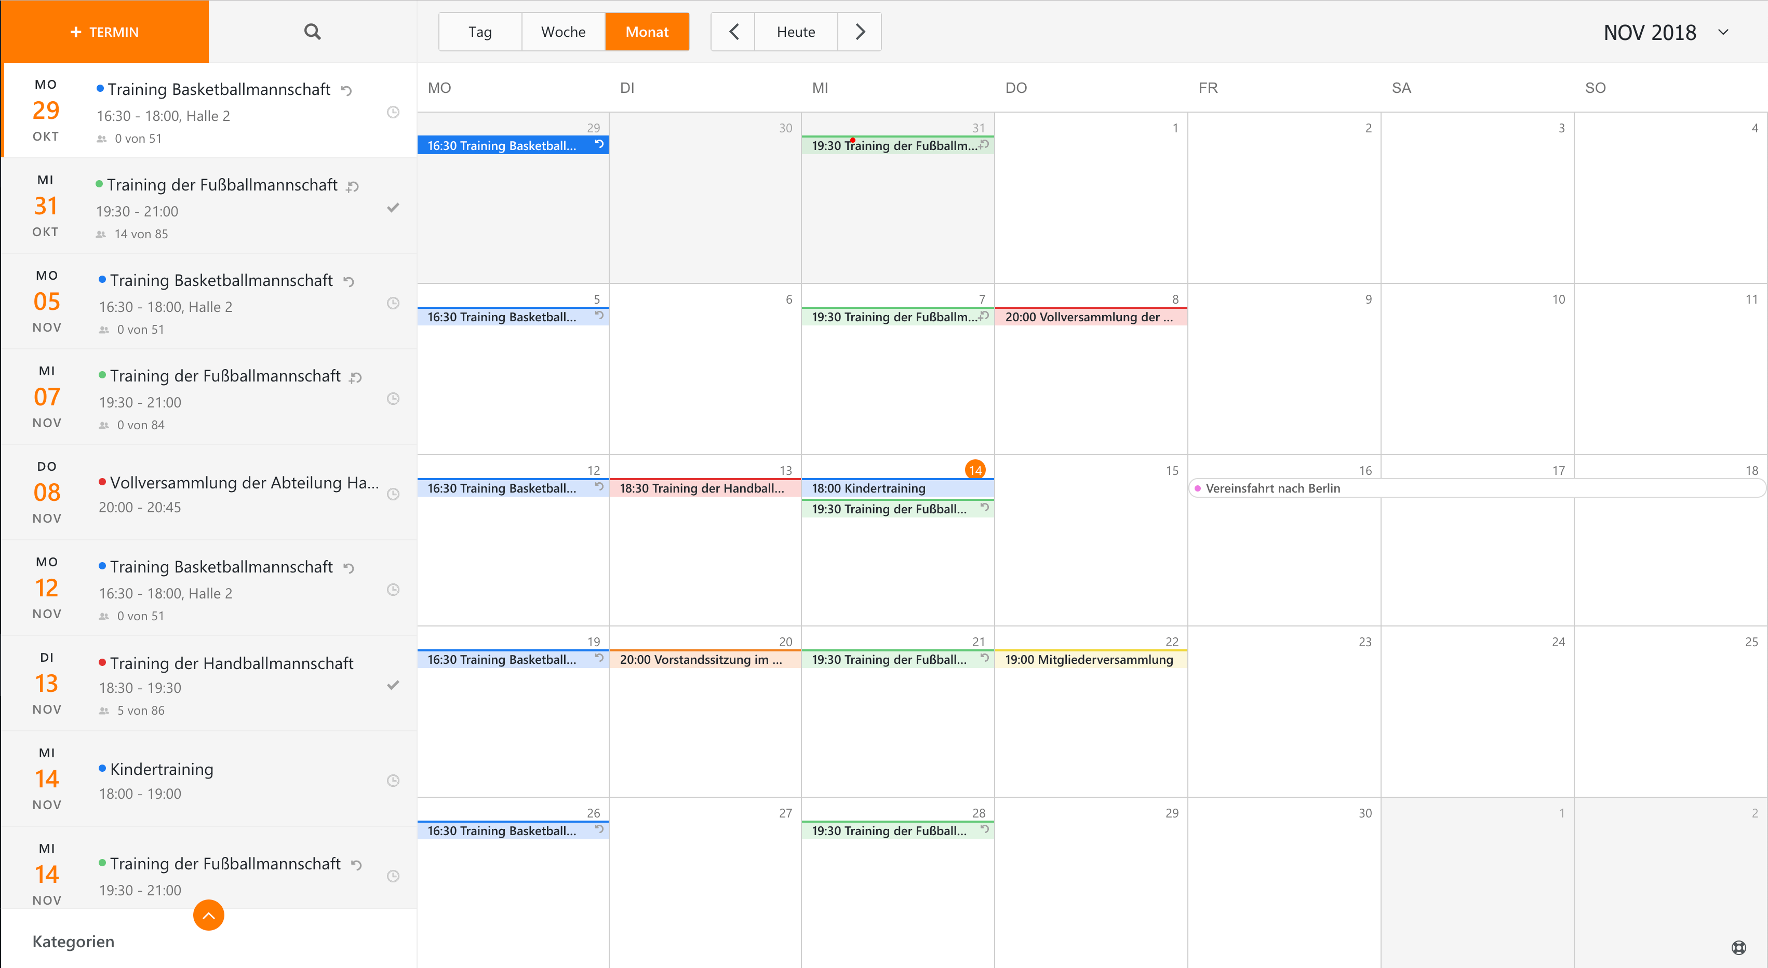This screenshot has width=1768, height=968.
Task: Click day number 30 in last week
Action: (1365, 813)
